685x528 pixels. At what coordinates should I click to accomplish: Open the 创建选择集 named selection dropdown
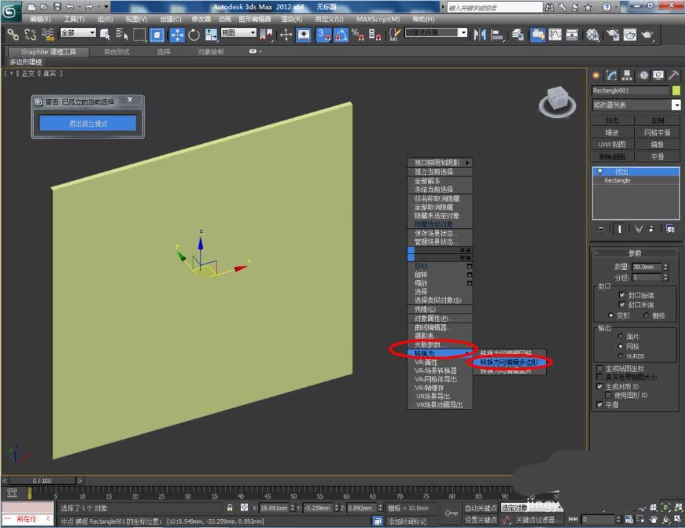point(436,33)
